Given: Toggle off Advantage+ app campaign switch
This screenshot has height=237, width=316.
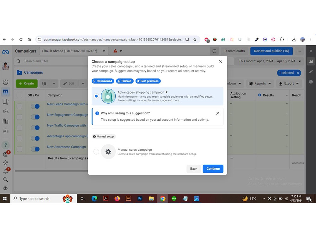Looking at the screenshot, I should point(35,138).
